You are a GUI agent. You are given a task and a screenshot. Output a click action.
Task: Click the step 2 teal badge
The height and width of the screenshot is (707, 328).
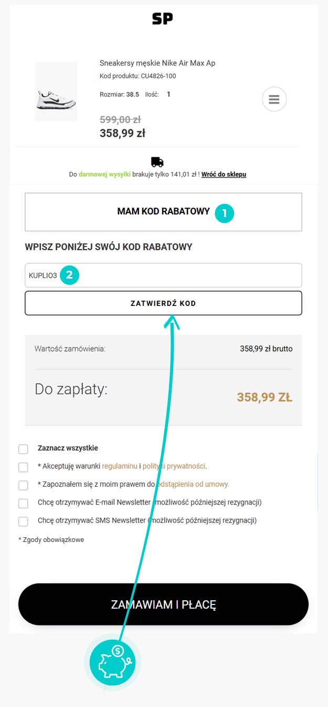click(x=69, y=275)
